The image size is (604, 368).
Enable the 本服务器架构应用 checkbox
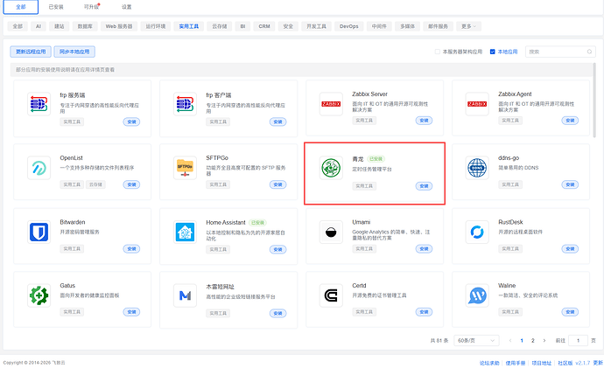click(x=438, y=52)
